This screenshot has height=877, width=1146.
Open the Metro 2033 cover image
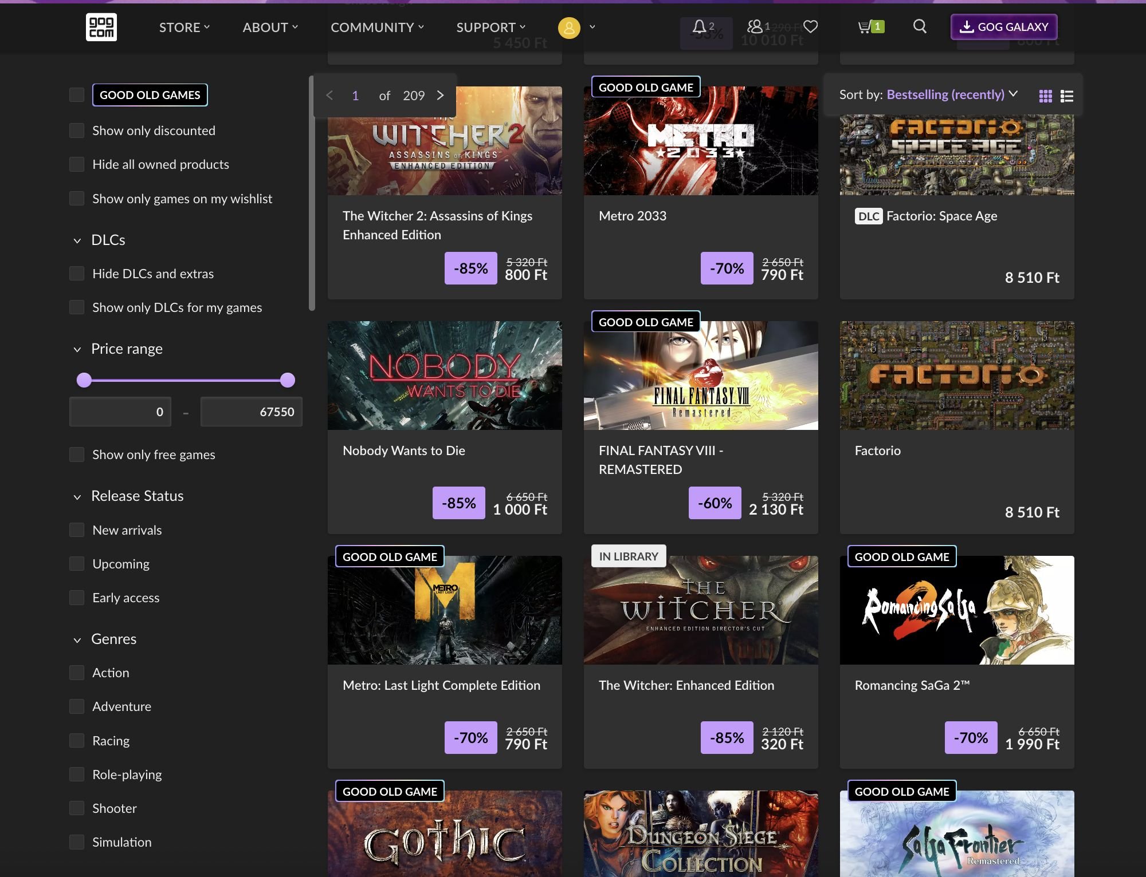click(701, 141)
